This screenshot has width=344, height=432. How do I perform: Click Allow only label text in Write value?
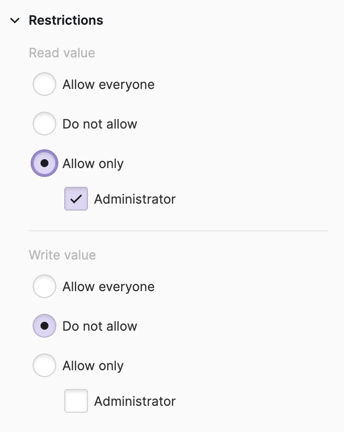pyautogui.click(x=93, y=366)
